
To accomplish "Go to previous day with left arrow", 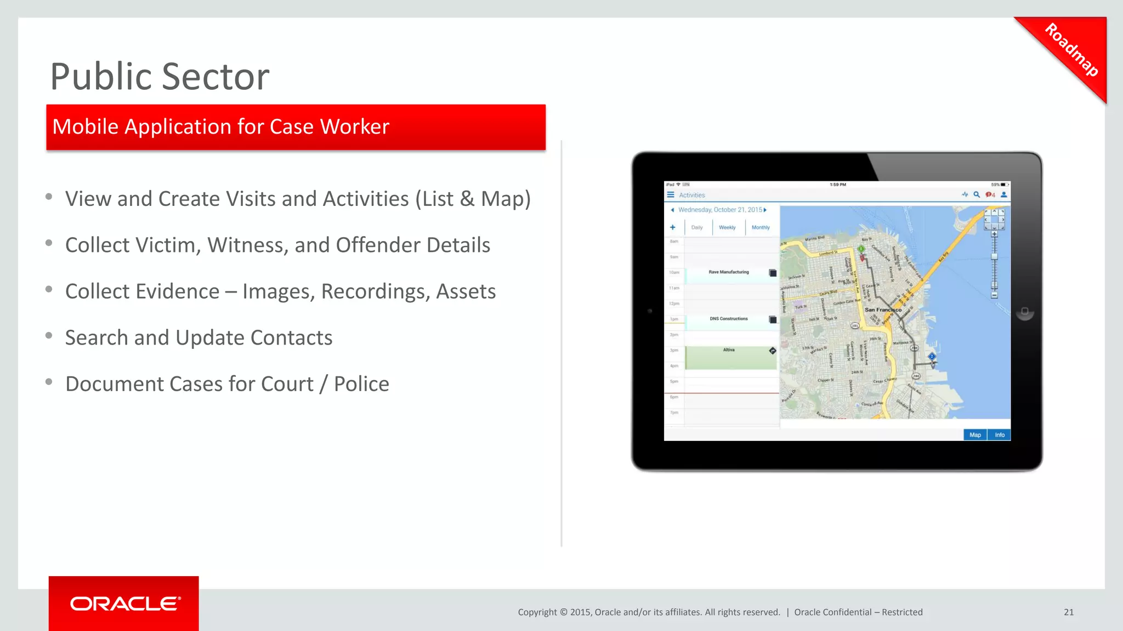I will [x=672, y=210].
